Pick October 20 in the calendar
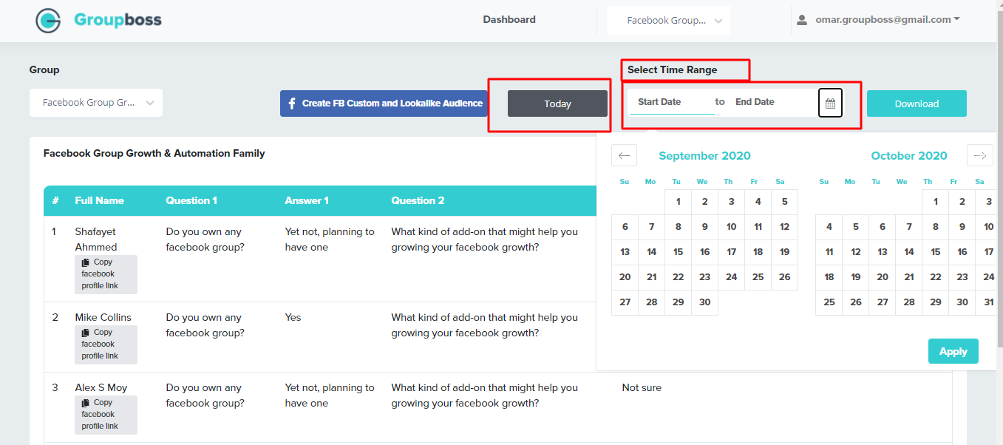 pos(882,277)
